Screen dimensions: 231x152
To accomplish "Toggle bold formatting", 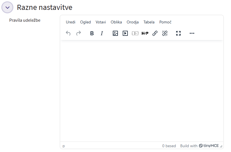I will point(92,33).
